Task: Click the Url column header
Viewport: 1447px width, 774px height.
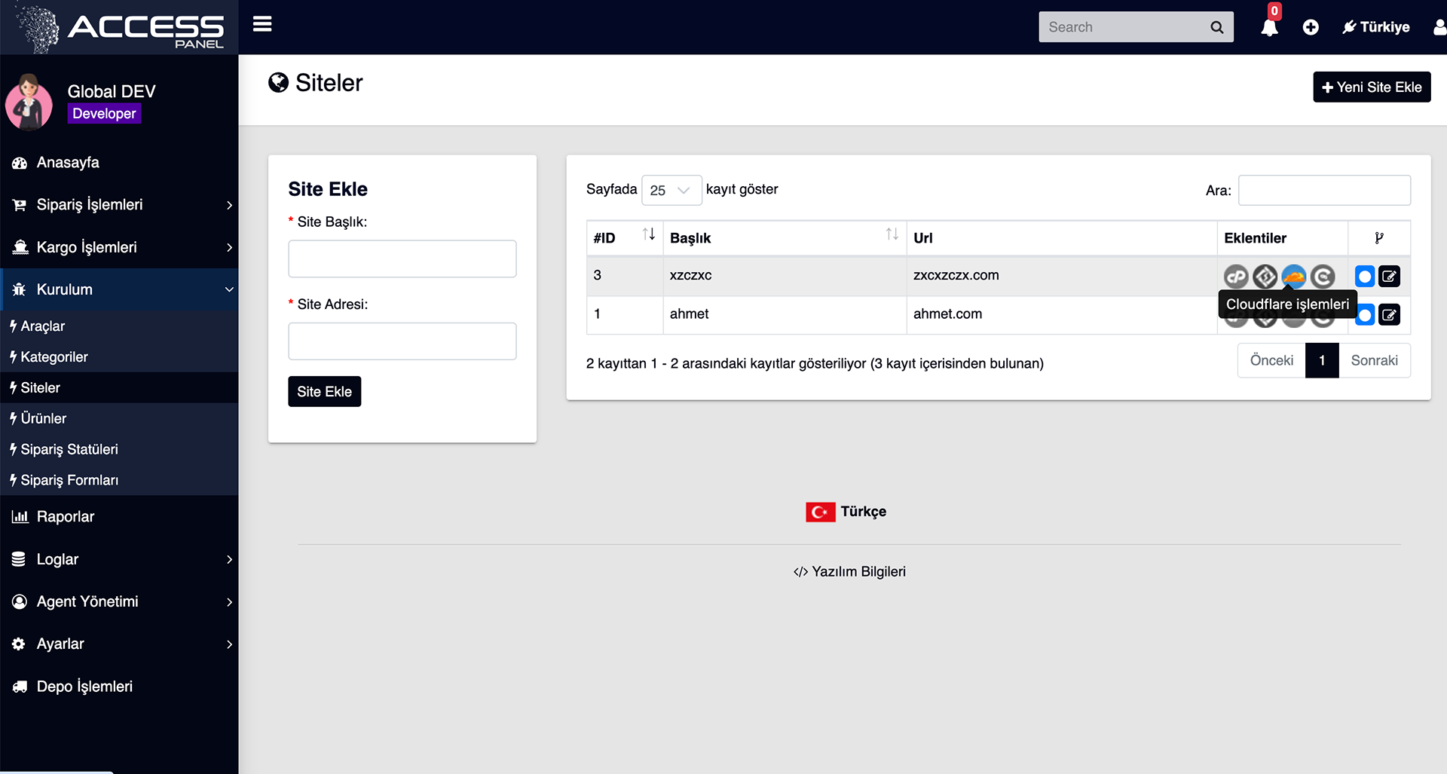Action: click(x=1061, y=238)
